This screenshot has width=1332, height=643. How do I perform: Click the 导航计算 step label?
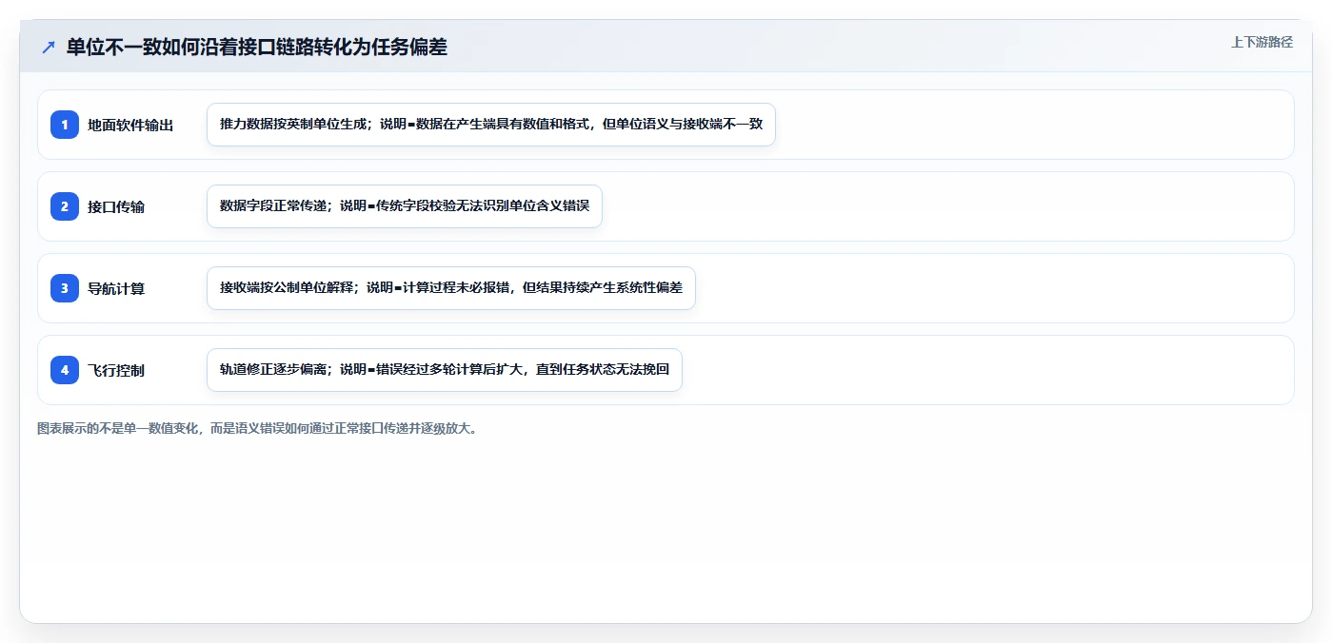[116, 288]
